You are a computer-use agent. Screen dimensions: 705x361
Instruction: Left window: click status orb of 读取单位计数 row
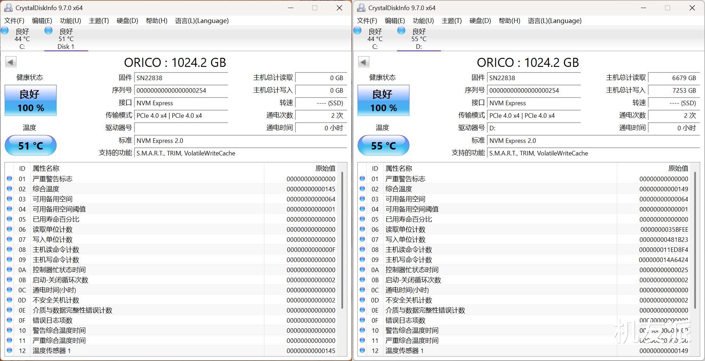coord(9,229)
